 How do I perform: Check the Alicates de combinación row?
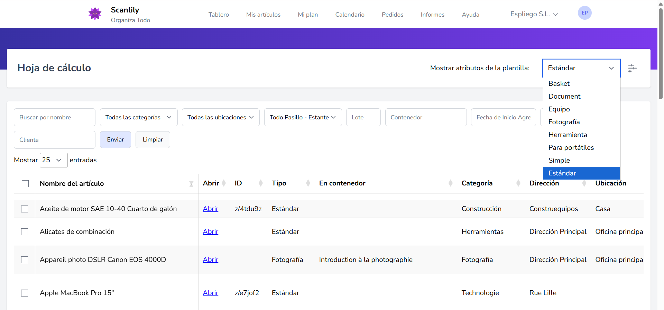(25, 232)
